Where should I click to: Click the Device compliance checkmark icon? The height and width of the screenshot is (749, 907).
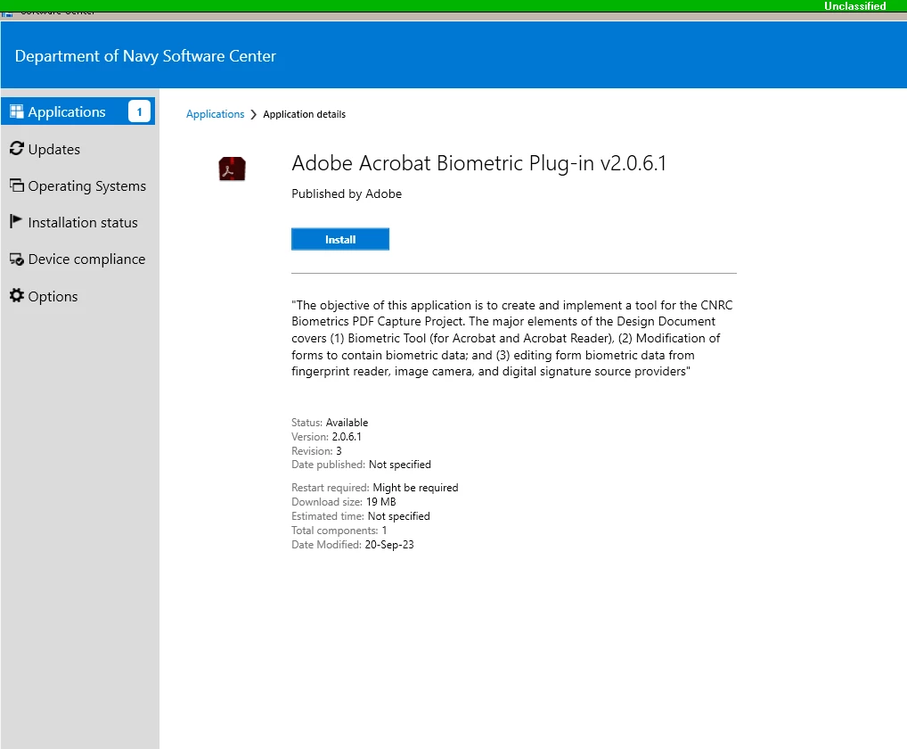tap(17, 259)
